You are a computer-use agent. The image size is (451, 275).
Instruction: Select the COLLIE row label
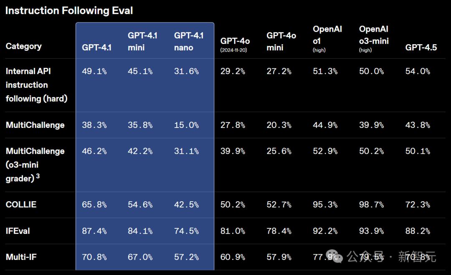click(21, 205)
